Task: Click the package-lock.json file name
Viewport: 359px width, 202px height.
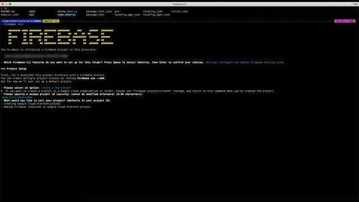Action: tap(99, 11)
